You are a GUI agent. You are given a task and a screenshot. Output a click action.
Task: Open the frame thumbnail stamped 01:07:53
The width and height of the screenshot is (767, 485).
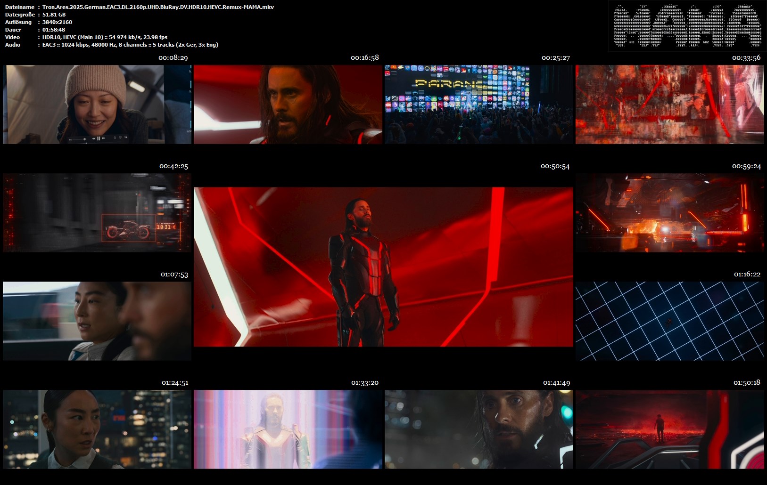97,321
